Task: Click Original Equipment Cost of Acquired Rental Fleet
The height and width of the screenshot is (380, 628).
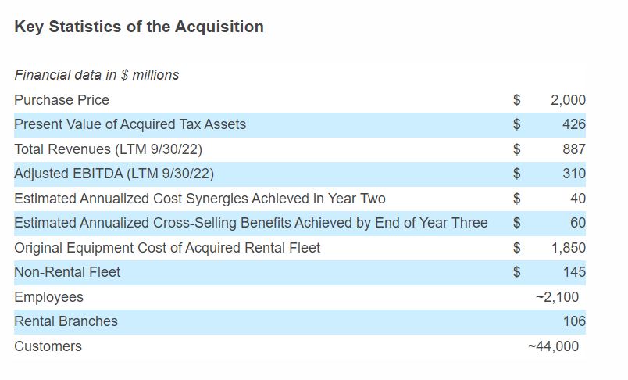Action: tap(167, 248)
